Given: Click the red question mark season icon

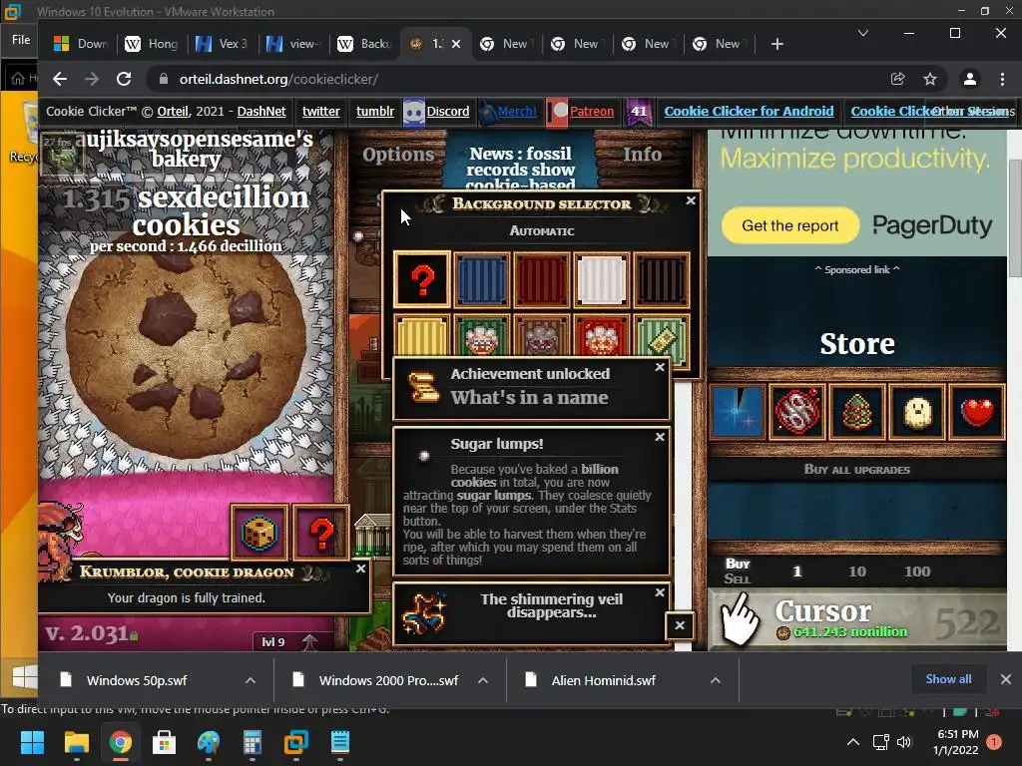Looking at the screenshot, I should [x=320, y=533].
